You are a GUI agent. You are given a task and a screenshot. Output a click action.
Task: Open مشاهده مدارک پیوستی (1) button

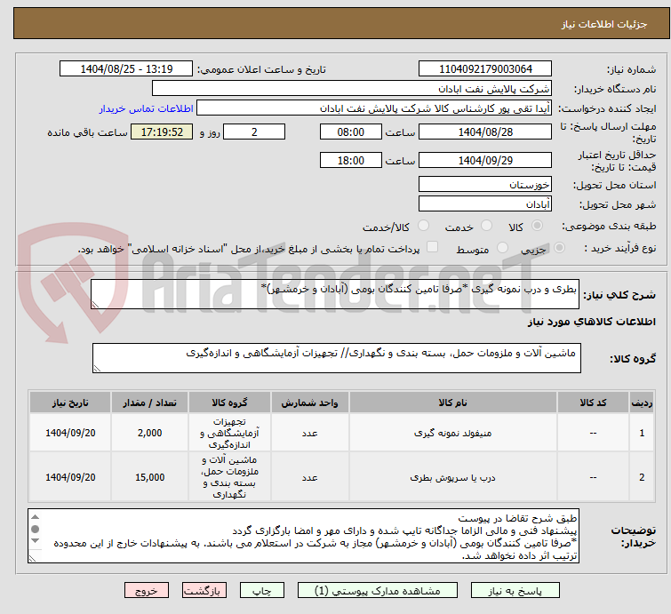[x=378, y=591]
